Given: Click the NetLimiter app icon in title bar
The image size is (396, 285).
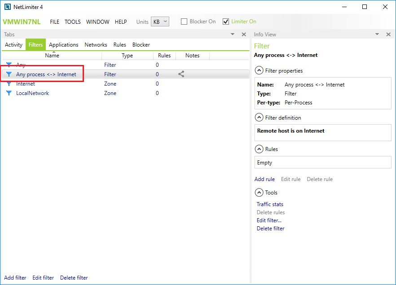Looking at the screenshot, I should [x=7, y=7].
